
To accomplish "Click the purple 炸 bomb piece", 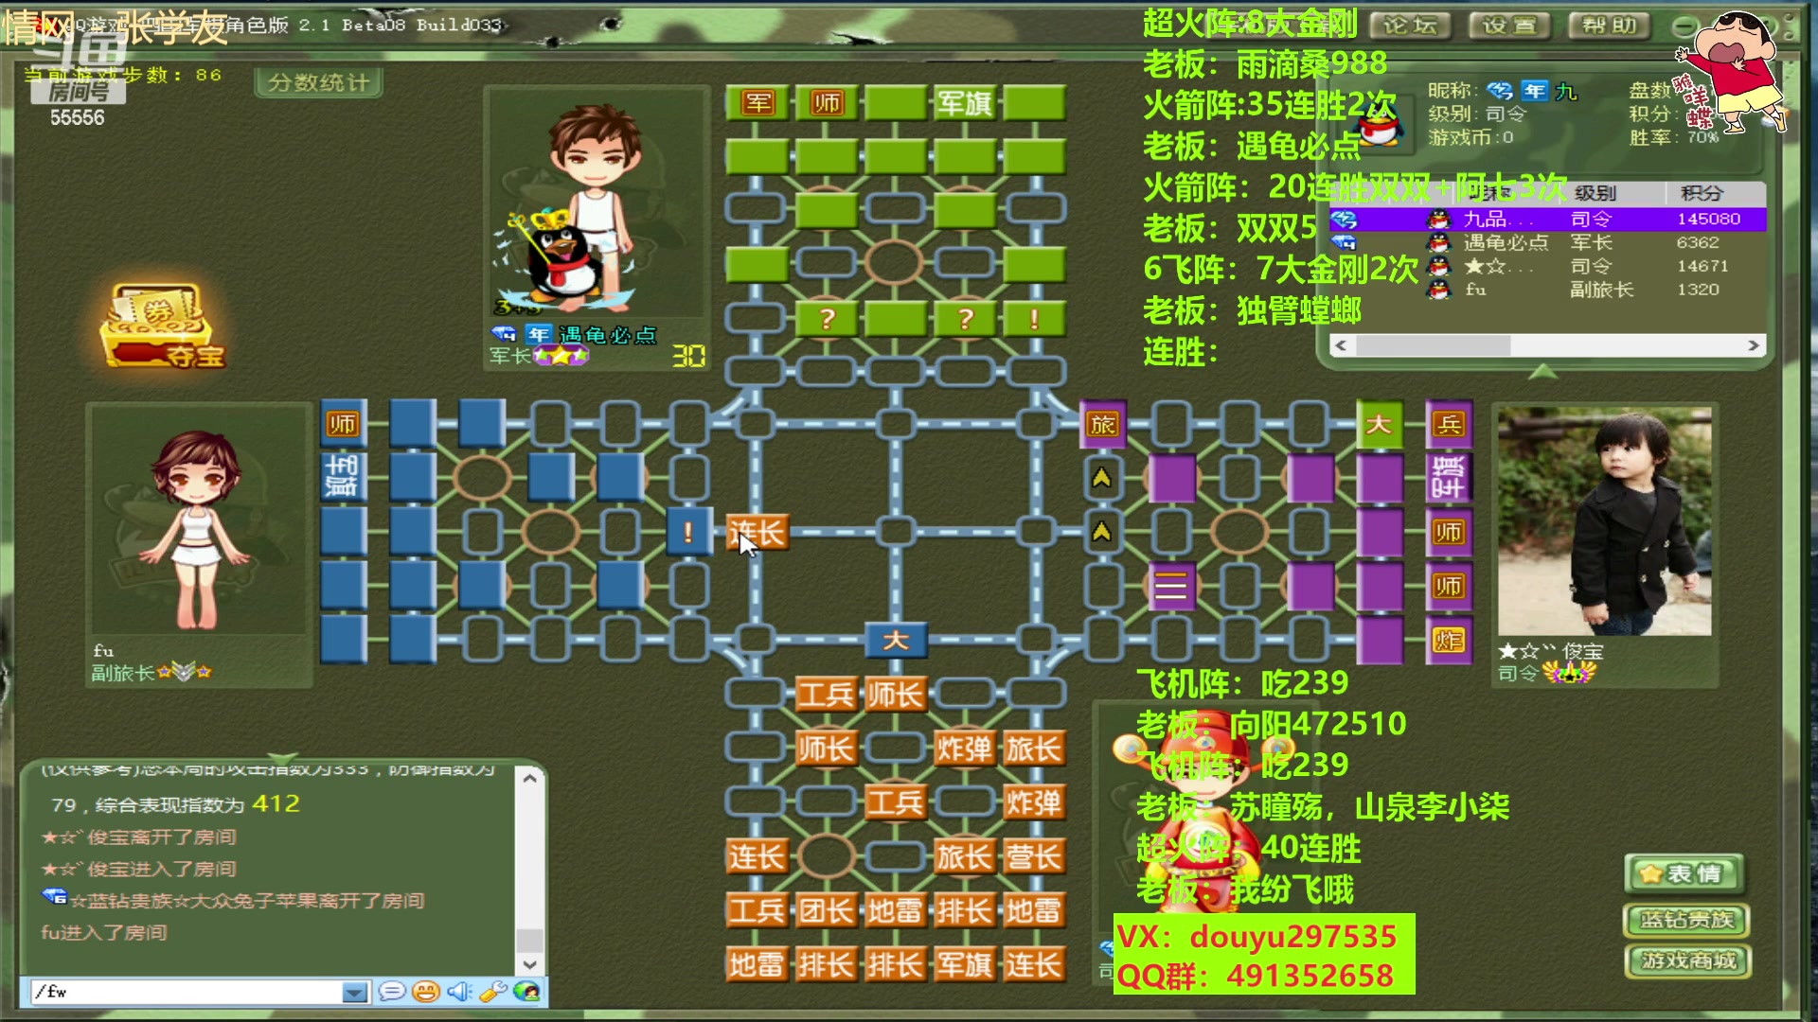I will [1450, 641].
